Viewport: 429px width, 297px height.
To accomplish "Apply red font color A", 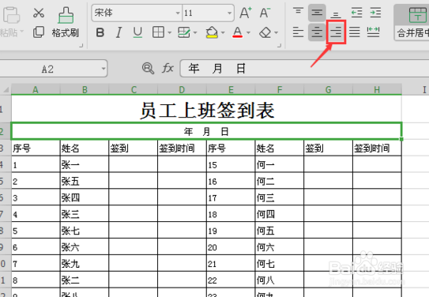I will coord(238,32).
